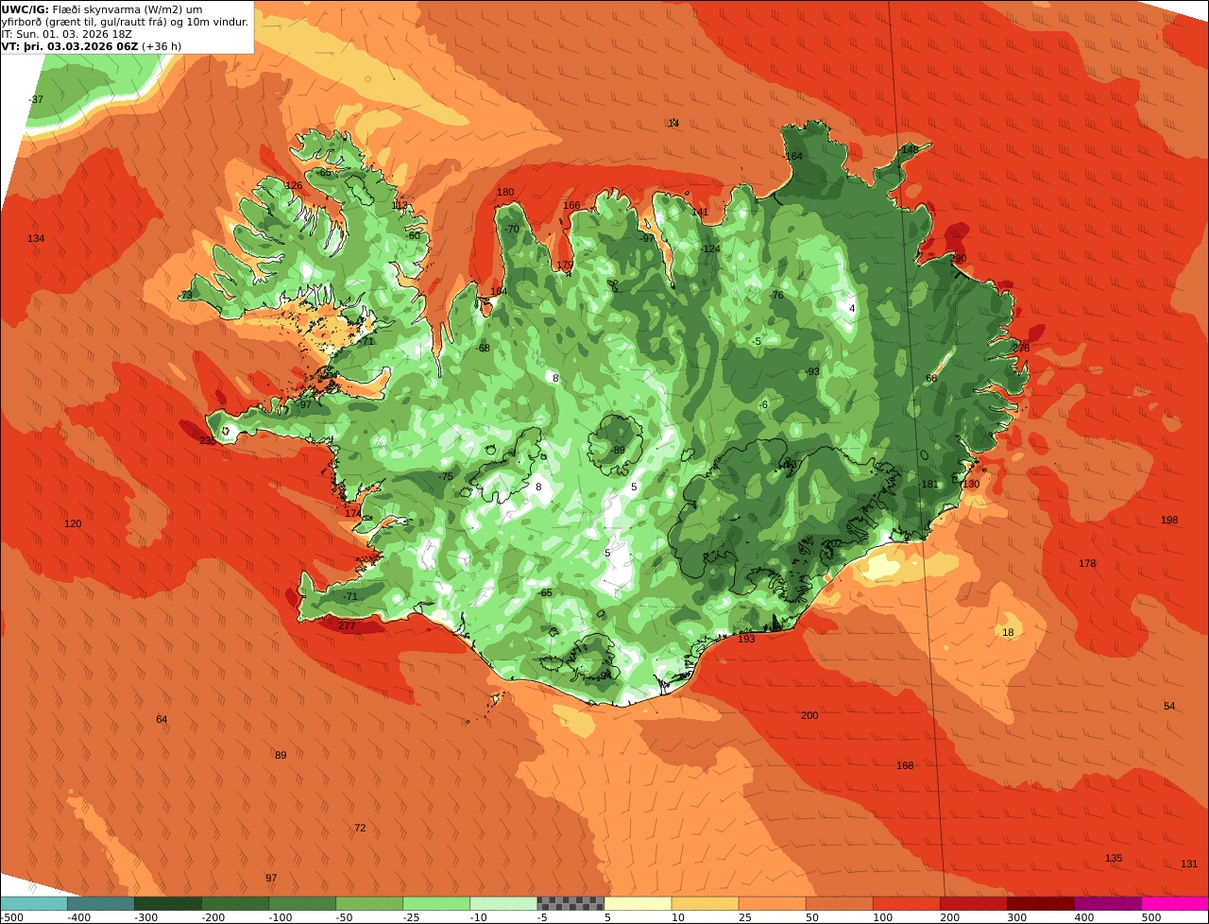Click the map value '89' over the southwest ocean
Screen dimensions: 1209x924
click(x=281, y=755)
